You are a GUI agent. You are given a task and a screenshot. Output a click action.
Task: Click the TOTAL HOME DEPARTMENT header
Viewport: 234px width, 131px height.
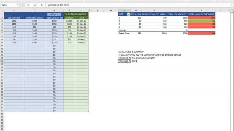201,15
